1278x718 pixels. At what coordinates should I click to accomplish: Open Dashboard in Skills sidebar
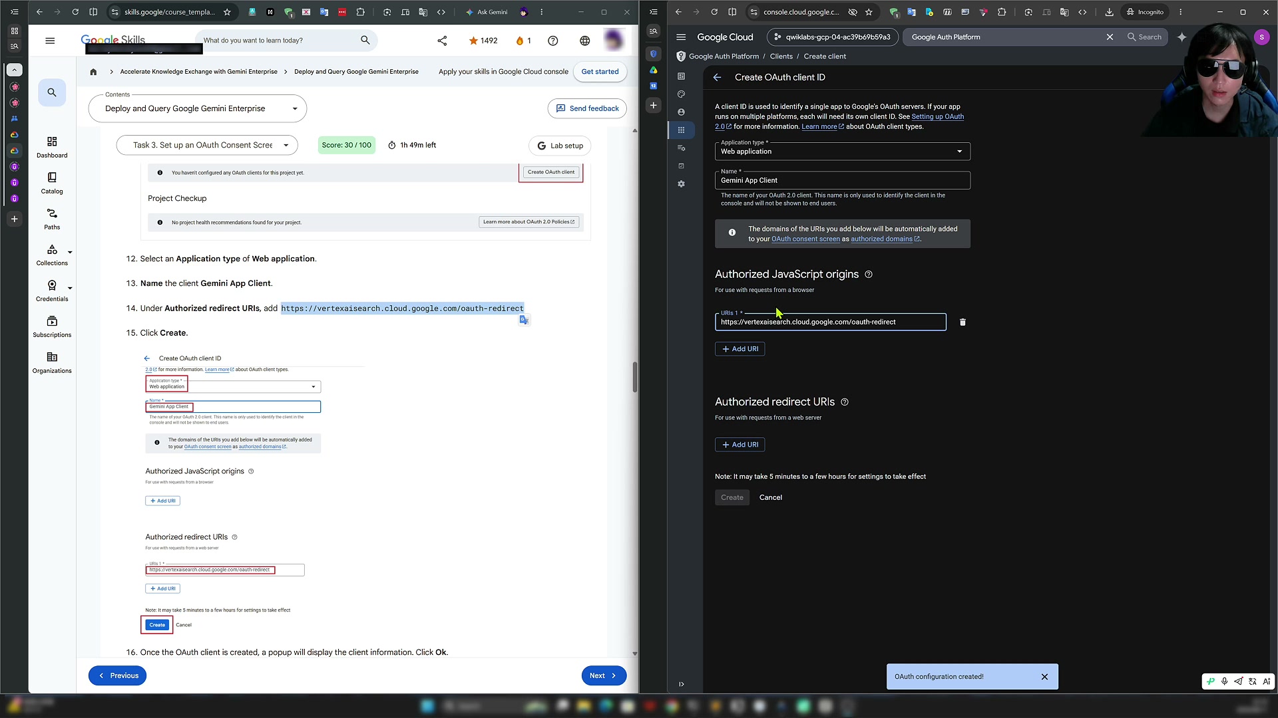coord(52,147)
